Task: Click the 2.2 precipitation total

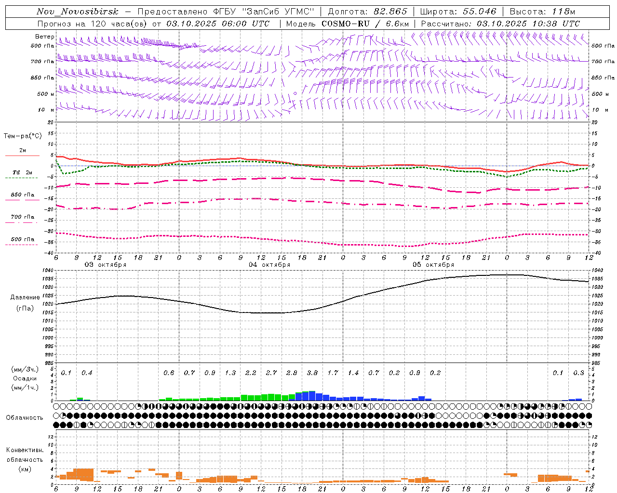Action: coord(251,373)
